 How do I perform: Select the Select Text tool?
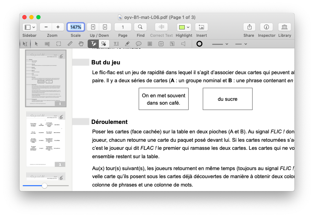coord(47,44)
